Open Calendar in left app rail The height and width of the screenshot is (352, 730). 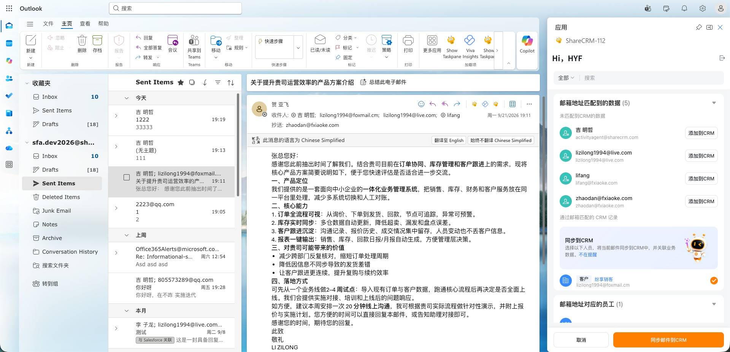[9, 43]
